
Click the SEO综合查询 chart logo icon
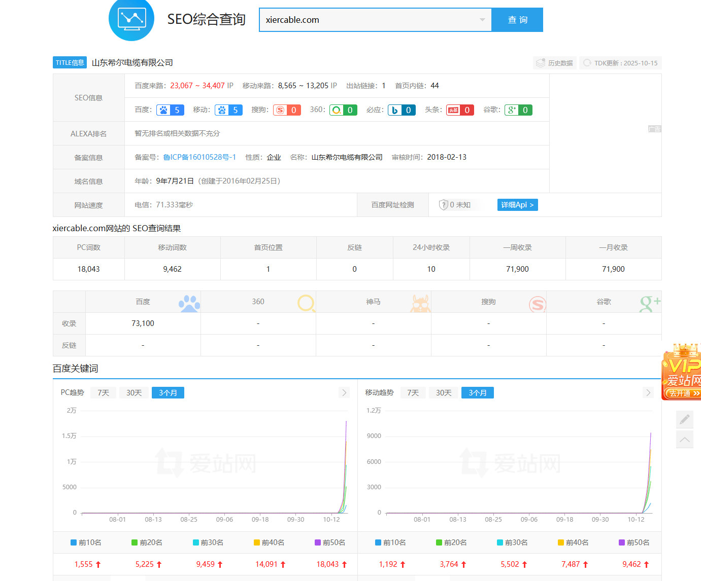(131, 19)
